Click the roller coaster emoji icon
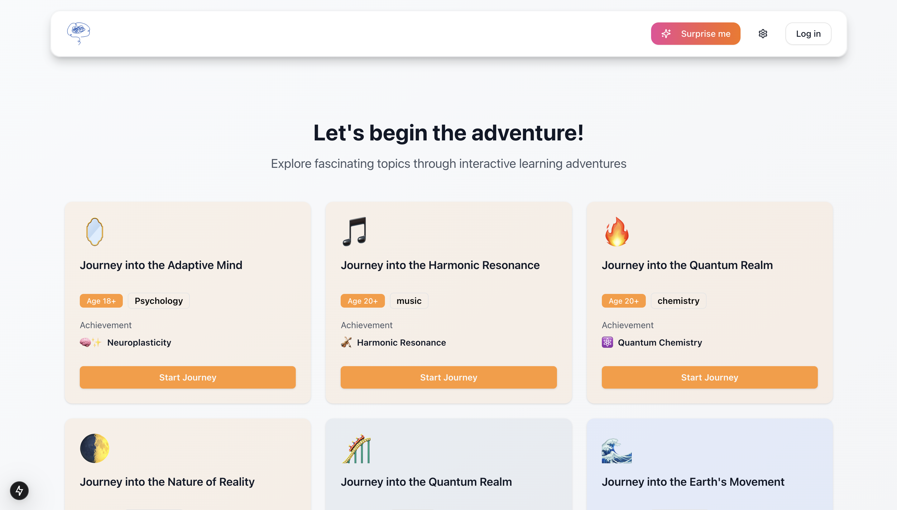Screen dimensions: 897x510 pyautogui.click(x=356, y=448)
